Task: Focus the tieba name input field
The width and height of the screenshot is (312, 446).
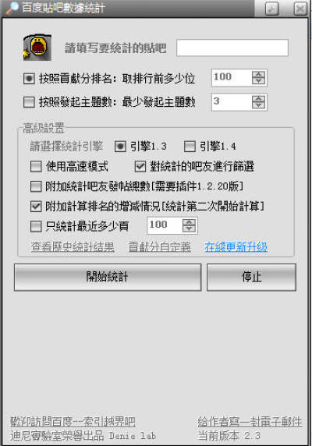Action: (x=232, y=48)
